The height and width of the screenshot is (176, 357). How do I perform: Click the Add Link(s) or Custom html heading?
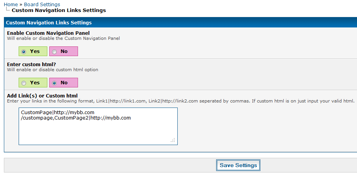point(42,96)
